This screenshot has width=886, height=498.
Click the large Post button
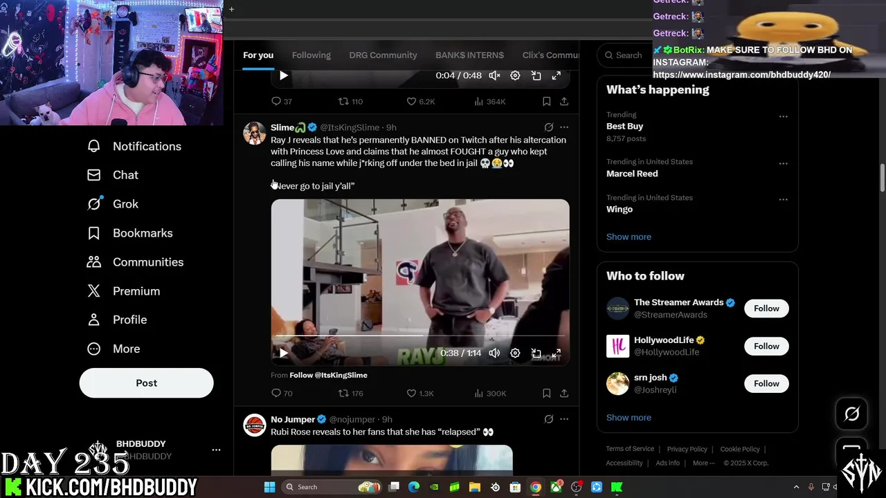146,382
